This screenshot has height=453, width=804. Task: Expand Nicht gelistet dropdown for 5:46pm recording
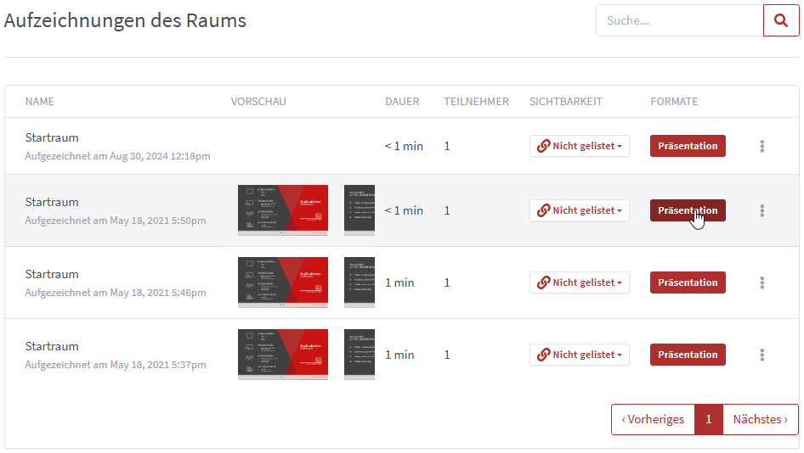pyautogui.click(x=580, y=283)
